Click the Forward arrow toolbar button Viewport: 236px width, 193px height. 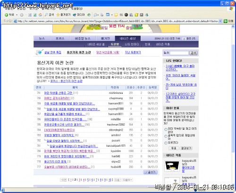(22, 15)
